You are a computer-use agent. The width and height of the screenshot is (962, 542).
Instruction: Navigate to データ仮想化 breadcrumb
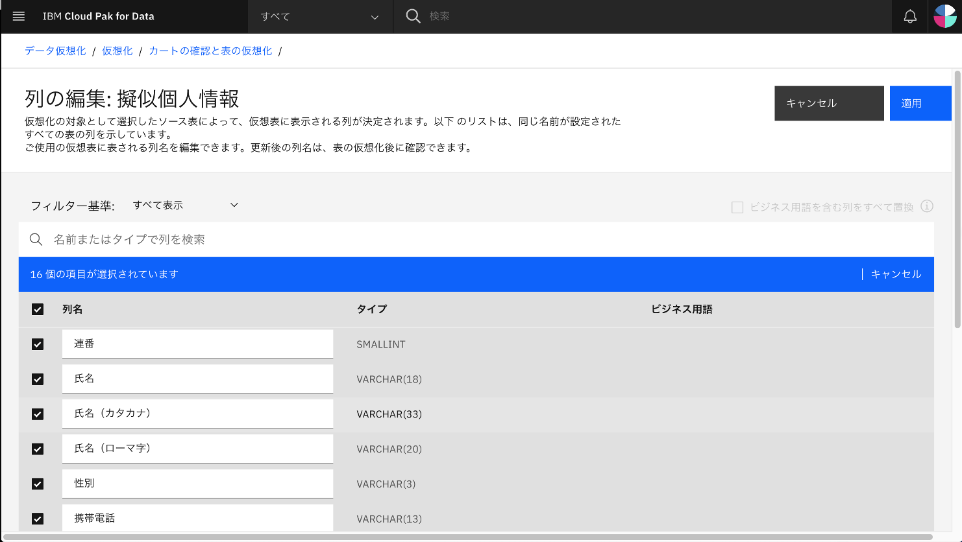[55, 51]
